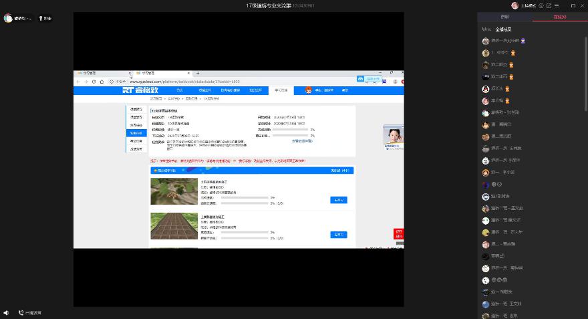
Task: Click the webcam video thumbnail on shared screen
Action: click(392, 136)
